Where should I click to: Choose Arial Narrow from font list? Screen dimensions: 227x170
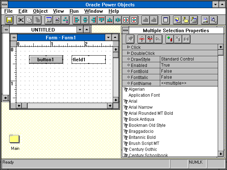(140, 107)
